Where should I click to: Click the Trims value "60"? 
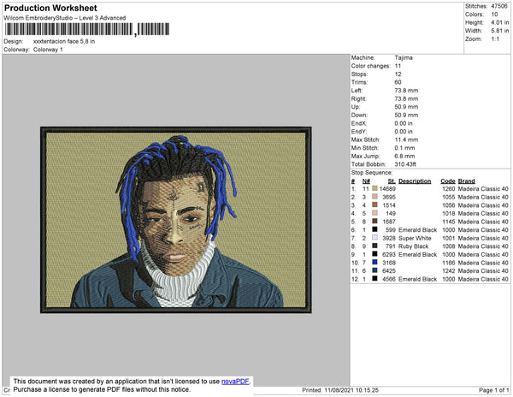click(x=398, y=82)
